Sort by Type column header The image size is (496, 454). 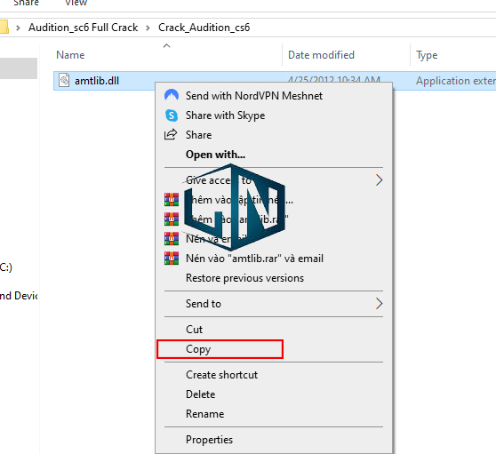coord(427,55)
